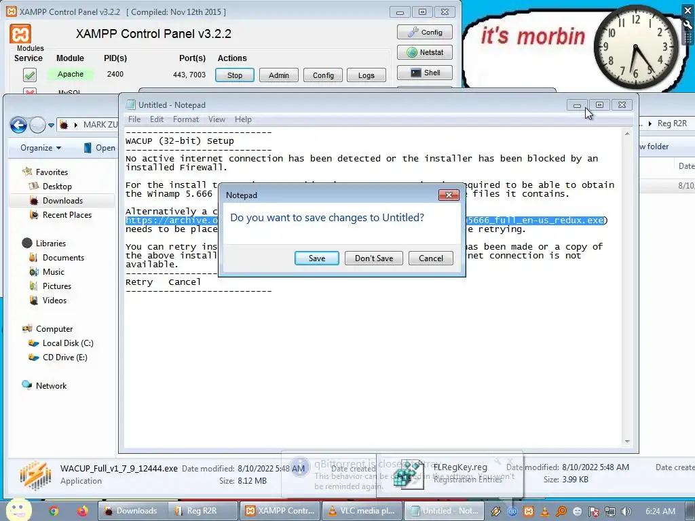Cancel the Notepad save prompt
Viewport: 695px width, 521px height.
click(430, 258)
